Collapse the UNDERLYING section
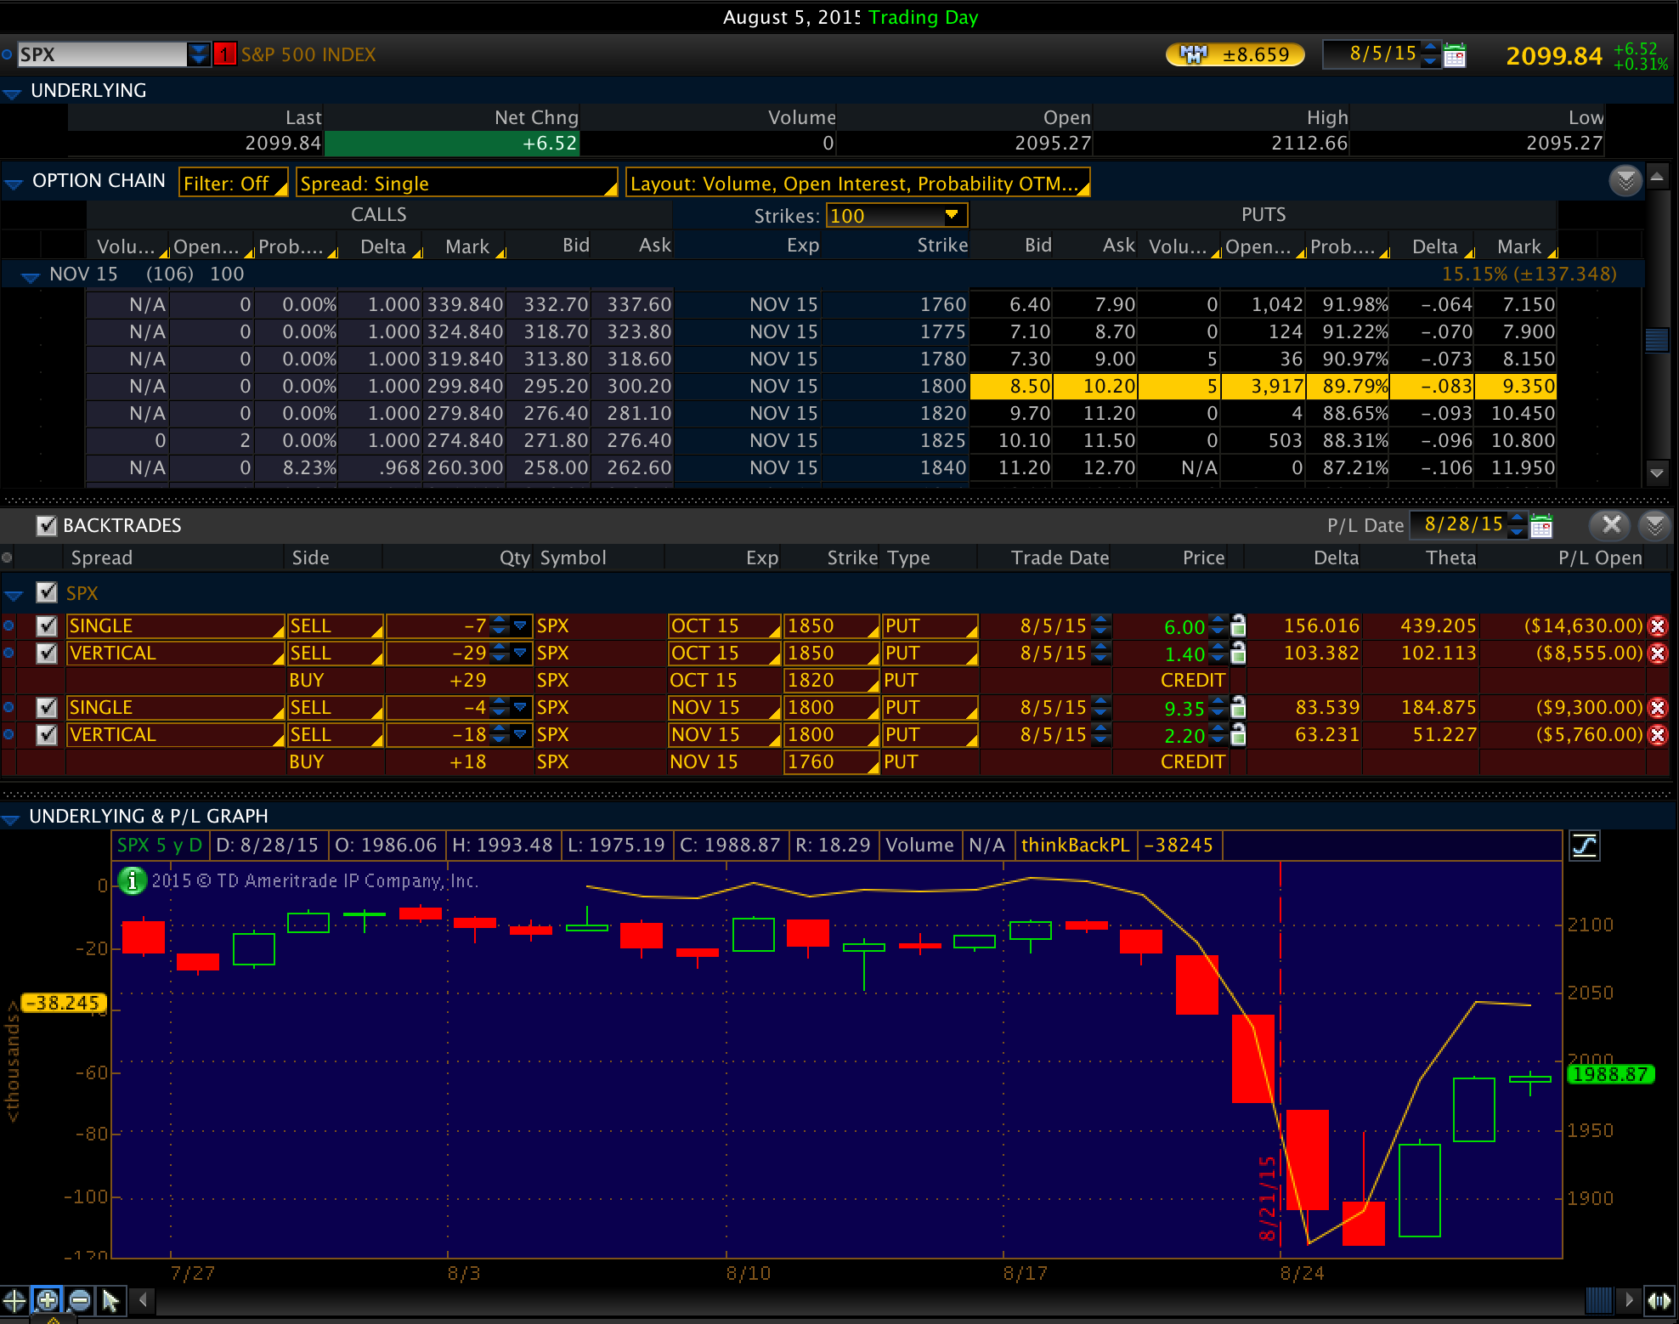 [12, 93]
